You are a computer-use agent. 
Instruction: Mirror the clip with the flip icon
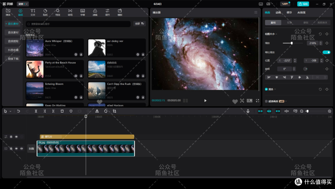click(x=97, y=111)
